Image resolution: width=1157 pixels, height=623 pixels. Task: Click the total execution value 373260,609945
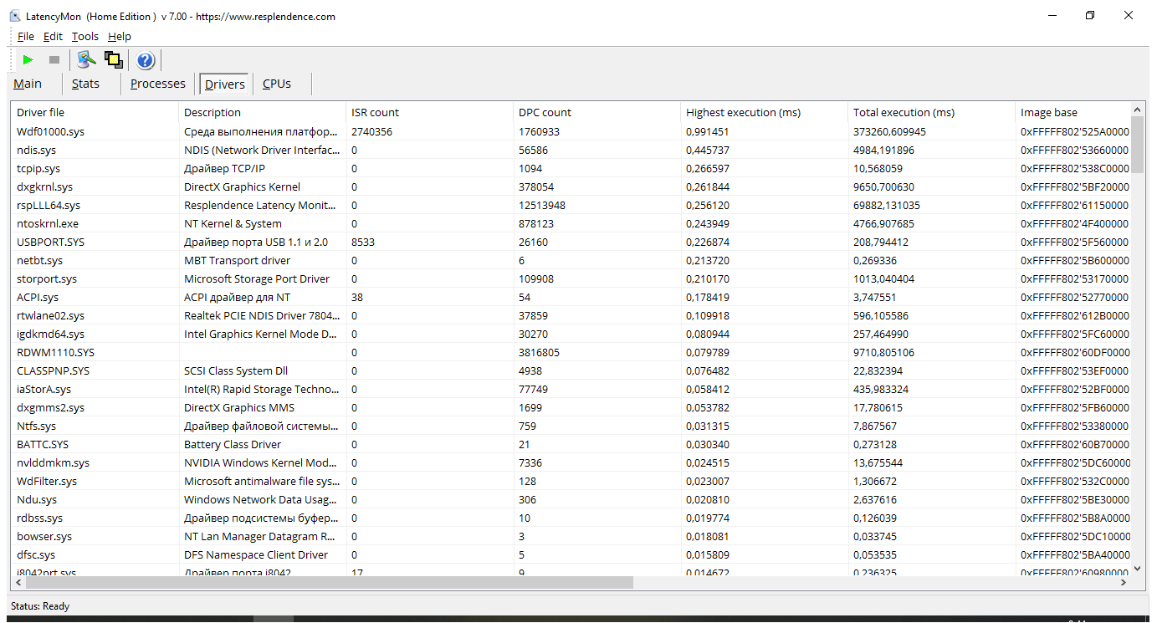(x=889, y=131)
